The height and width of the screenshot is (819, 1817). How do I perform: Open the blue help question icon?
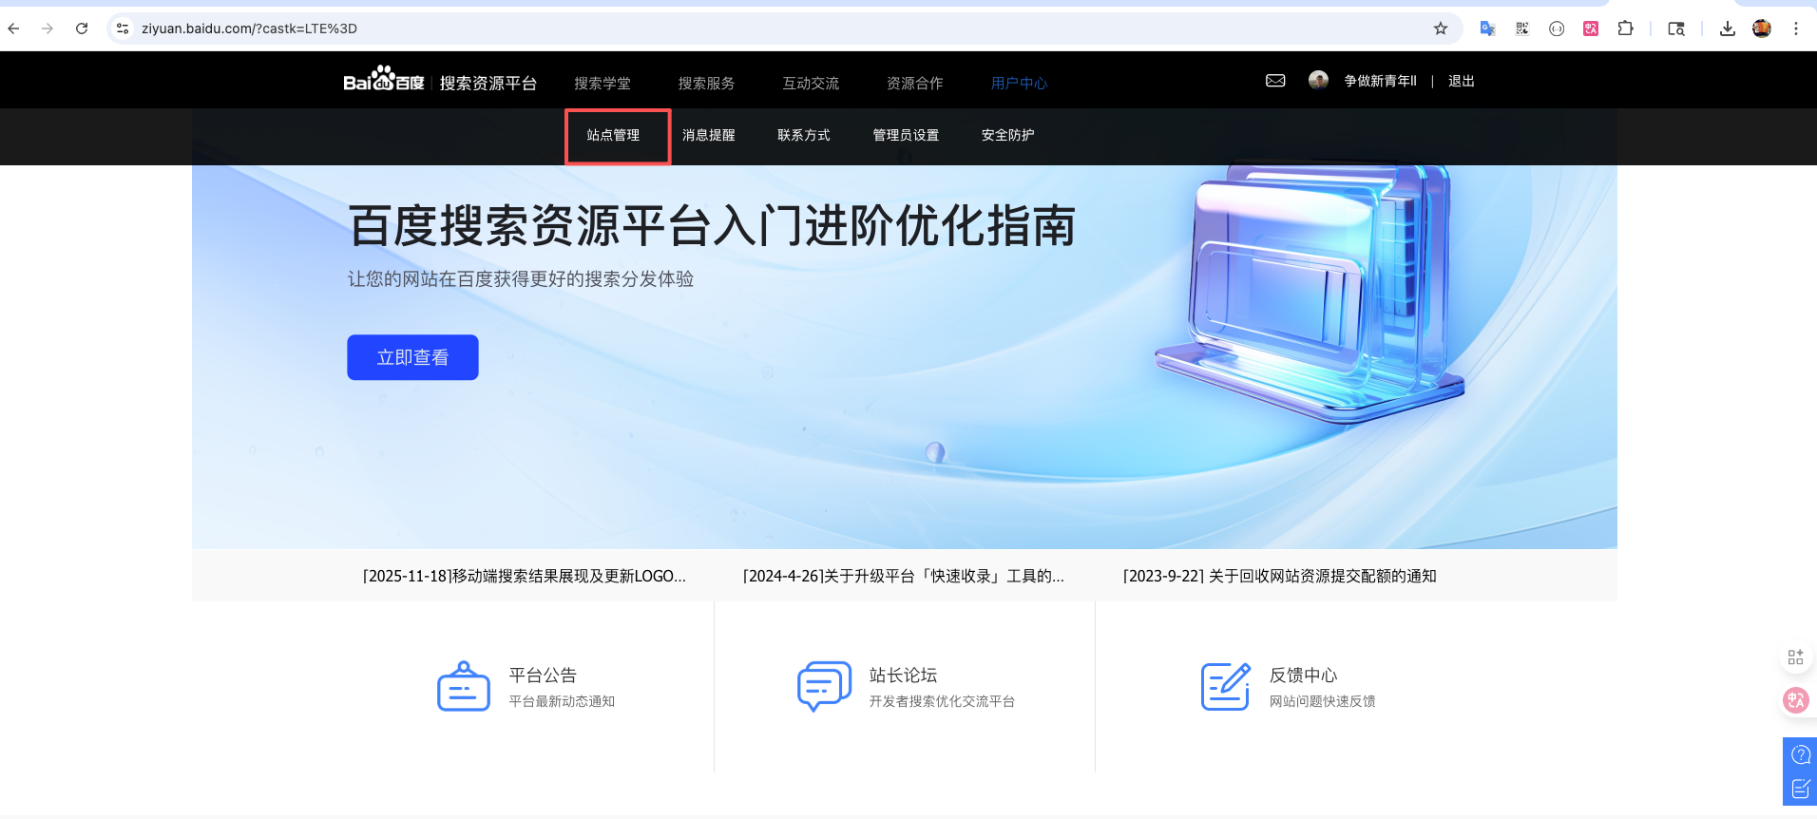tap(1800, 755)
